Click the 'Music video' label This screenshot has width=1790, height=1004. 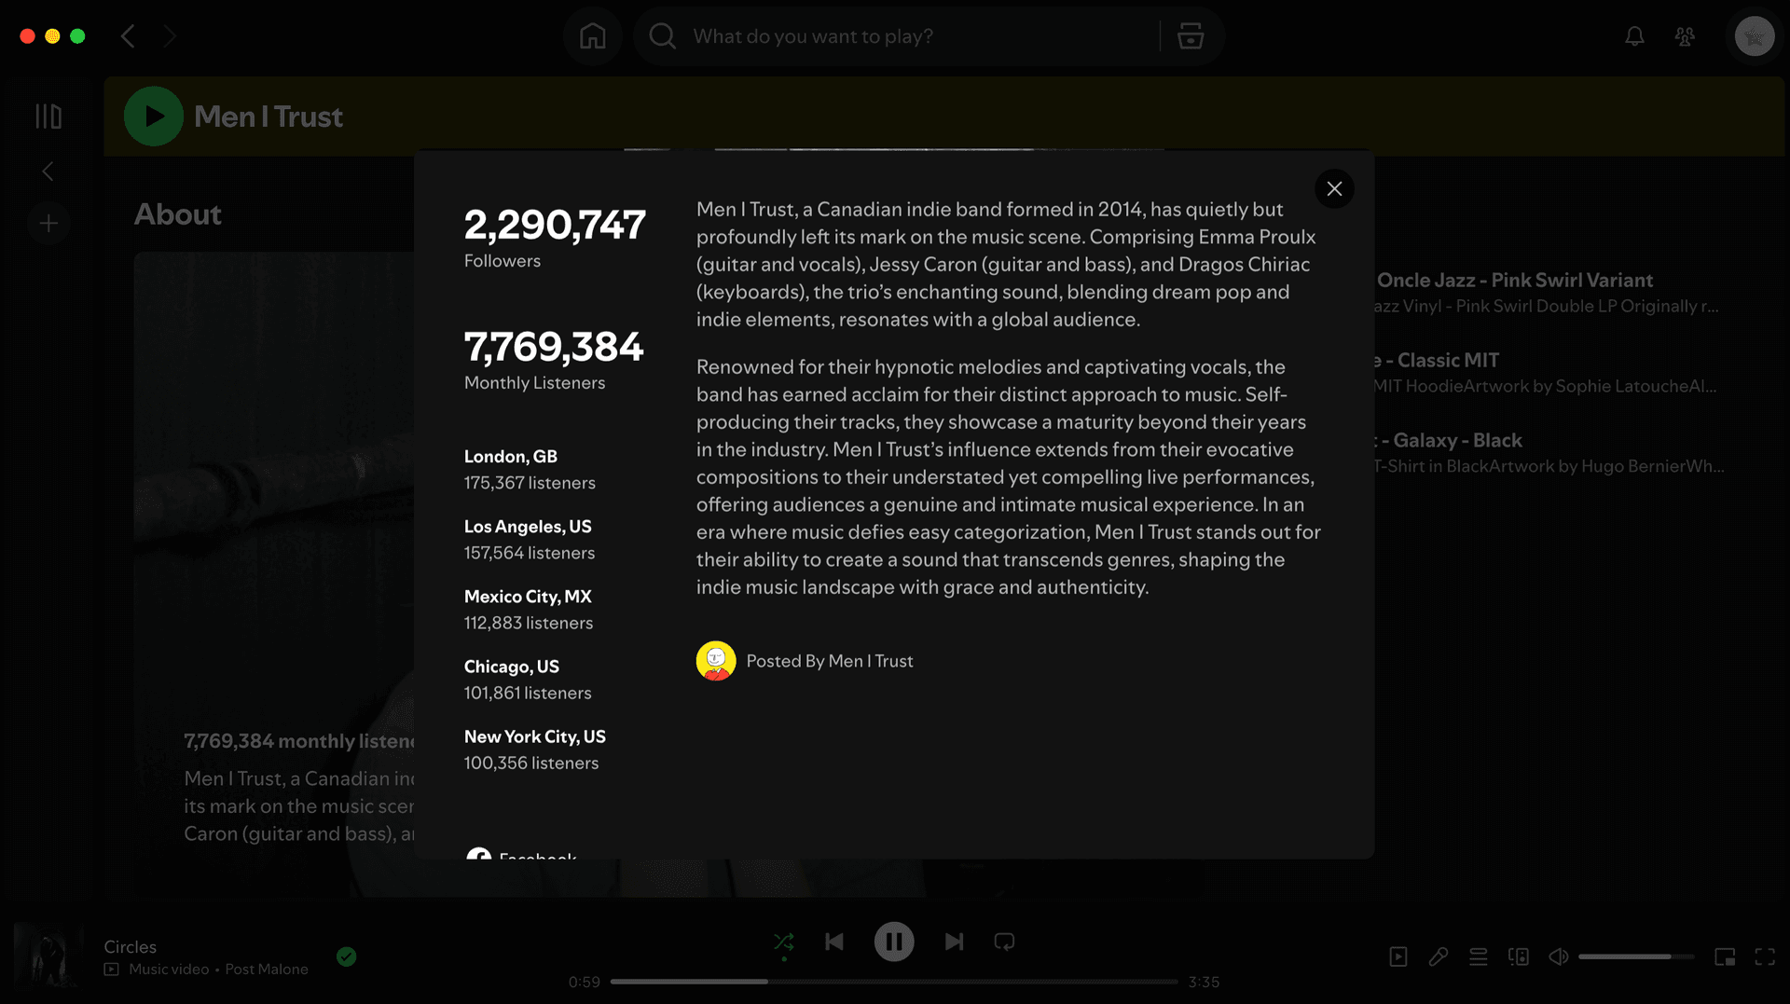coord(169,970)
